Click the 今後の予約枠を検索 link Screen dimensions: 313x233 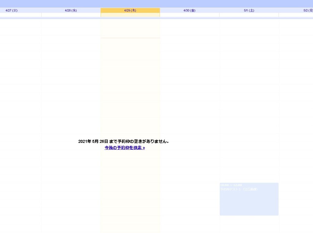pos(125,148)
